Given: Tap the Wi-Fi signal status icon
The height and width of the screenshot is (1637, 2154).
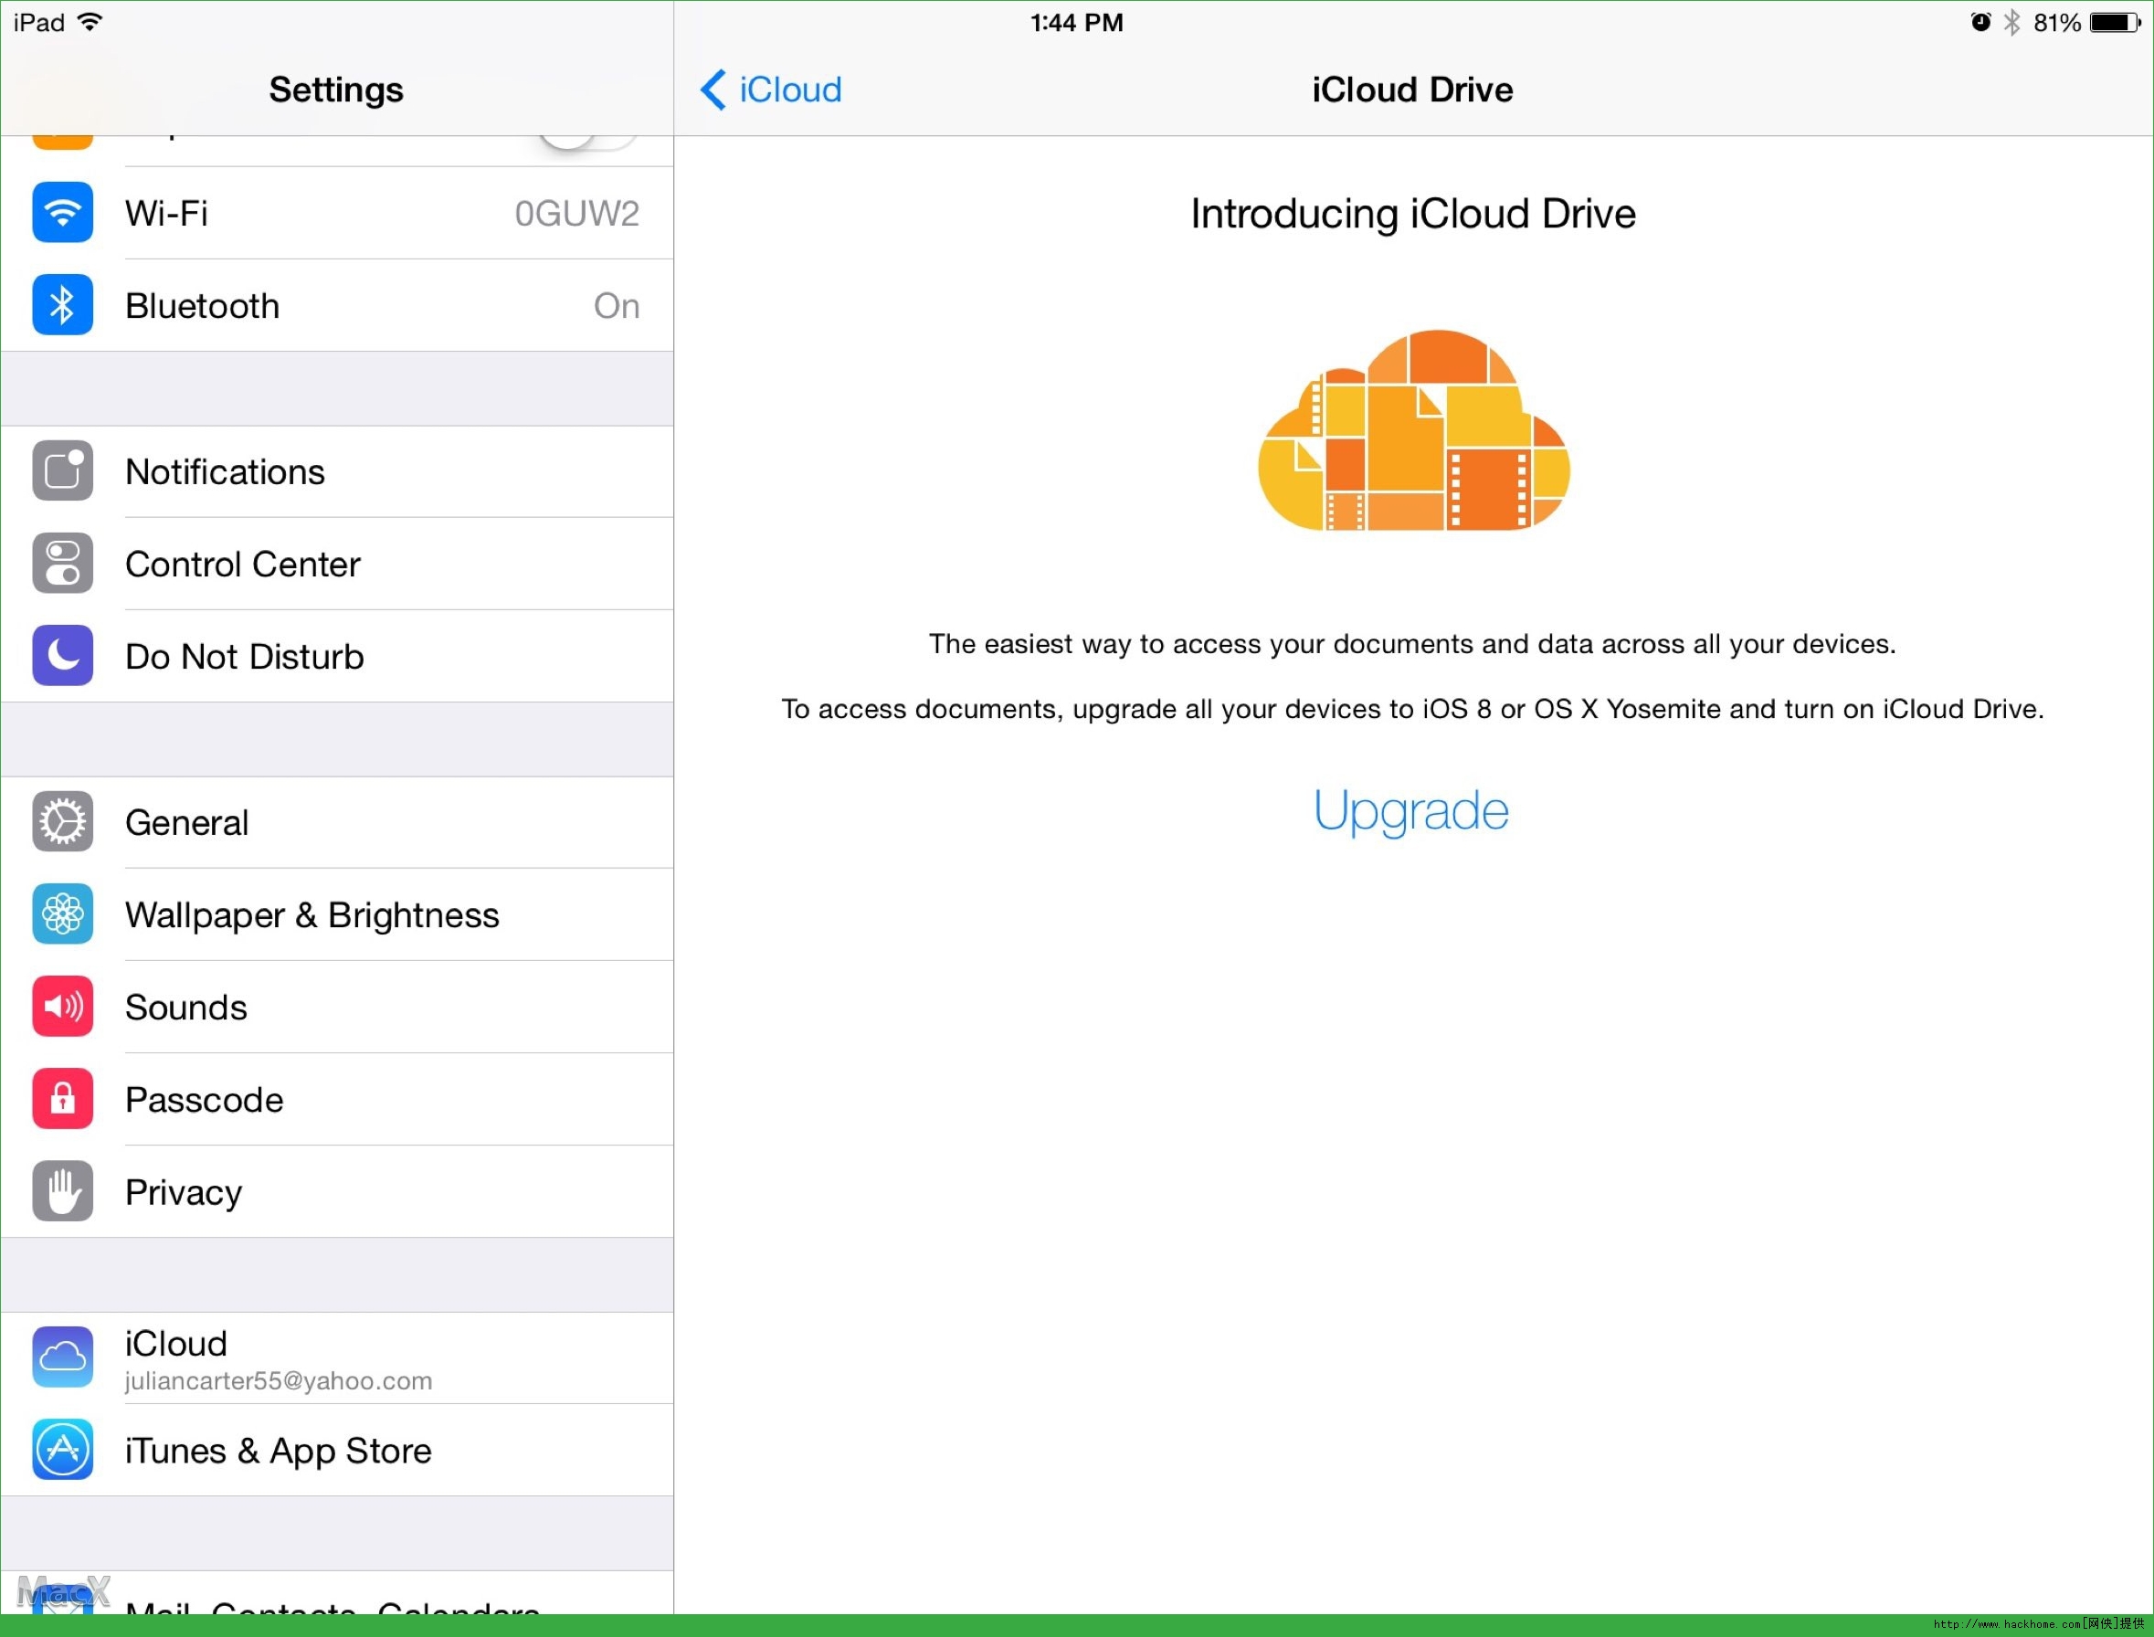Looking at the screenshot, I should point(90,21).
